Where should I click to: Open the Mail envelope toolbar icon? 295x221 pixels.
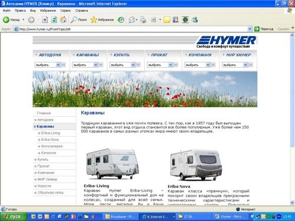pyautogui.click(x=132, y=19)
